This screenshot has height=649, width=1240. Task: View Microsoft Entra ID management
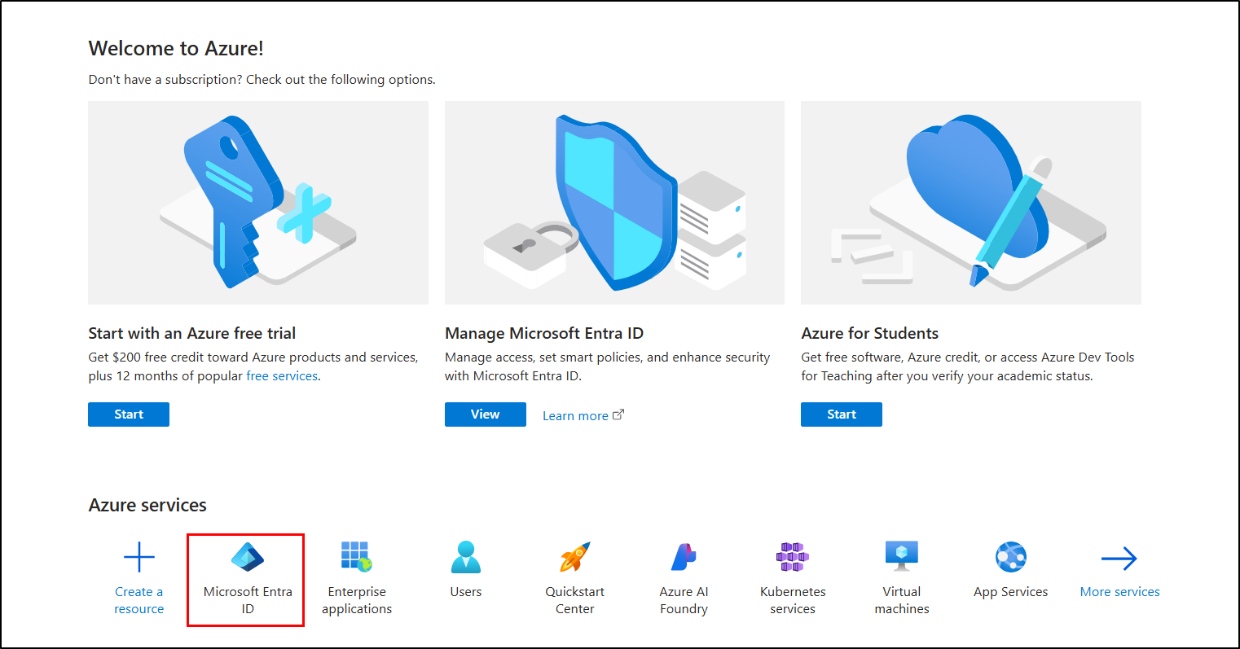[485, 414]
